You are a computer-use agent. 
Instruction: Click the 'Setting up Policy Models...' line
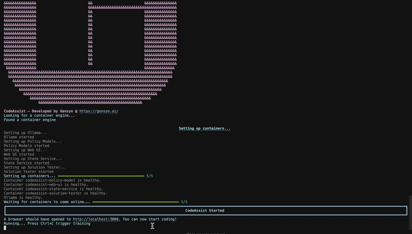pos(33,141)
